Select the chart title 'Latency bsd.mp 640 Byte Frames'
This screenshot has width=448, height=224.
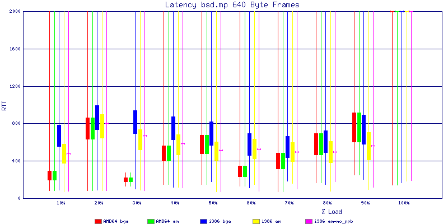(232, 4)
